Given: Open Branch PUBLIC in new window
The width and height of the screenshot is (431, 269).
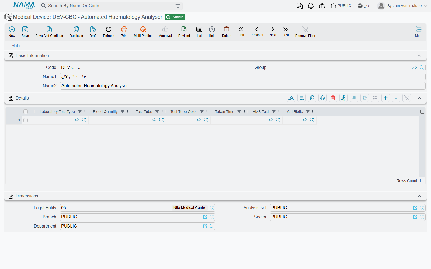Looking at the screenshot, I should 205,217.
